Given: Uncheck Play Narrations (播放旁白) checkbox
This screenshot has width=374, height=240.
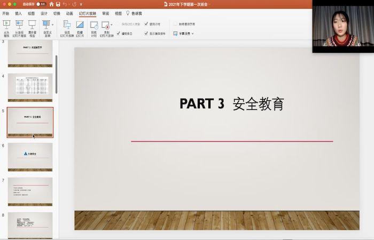Looking at the screenshot, I should [119, 33].
